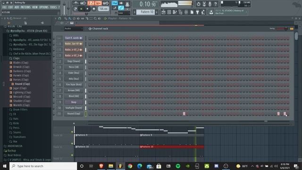Image resolution: width=302 pixels, height=170 pixels.
Task: Open Chrome from the Windows taskbar
Action: coord(130,166)
